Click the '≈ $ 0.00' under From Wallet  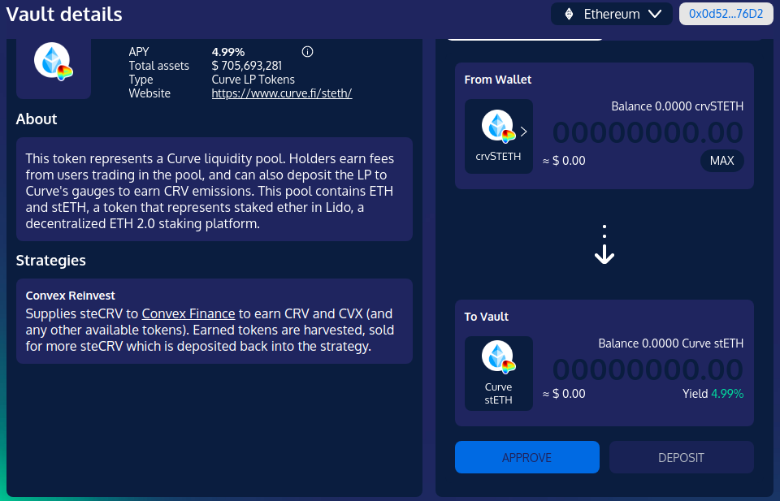pyautogui.click(x=564, y=161)
